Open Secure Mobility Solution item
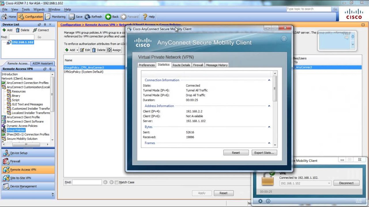The height and width of the screenshot is (207, 369). 20,139
